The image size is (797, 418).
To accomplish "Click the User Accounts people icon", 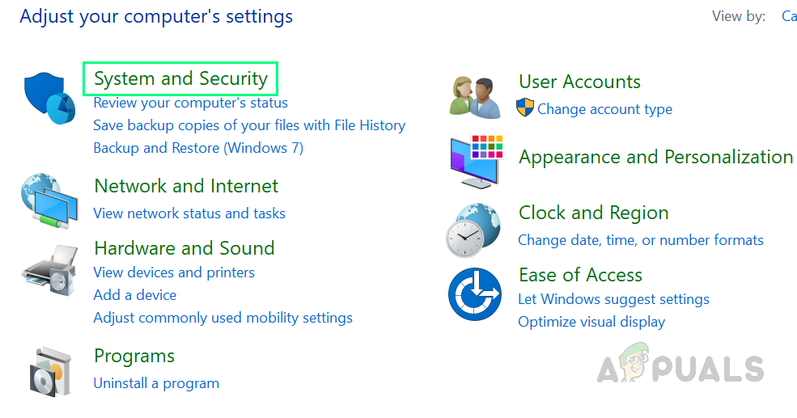I will [x=474, y=97].
